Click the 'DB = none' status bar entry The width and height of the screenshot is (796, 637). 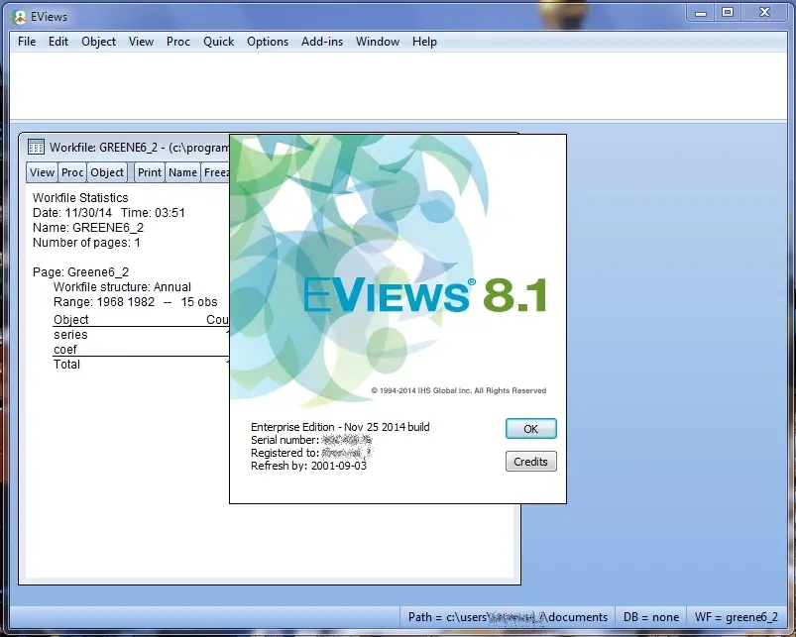click(651, 617)
